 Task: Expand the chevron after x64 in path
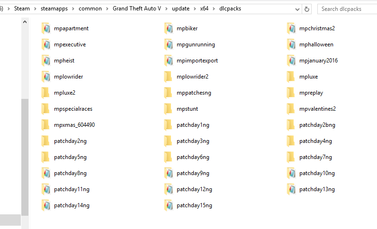(x=214, y=9)
